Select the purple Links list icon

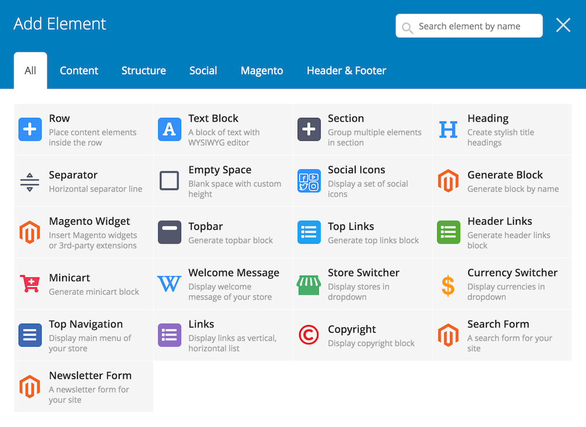click(x=169, y=335)
